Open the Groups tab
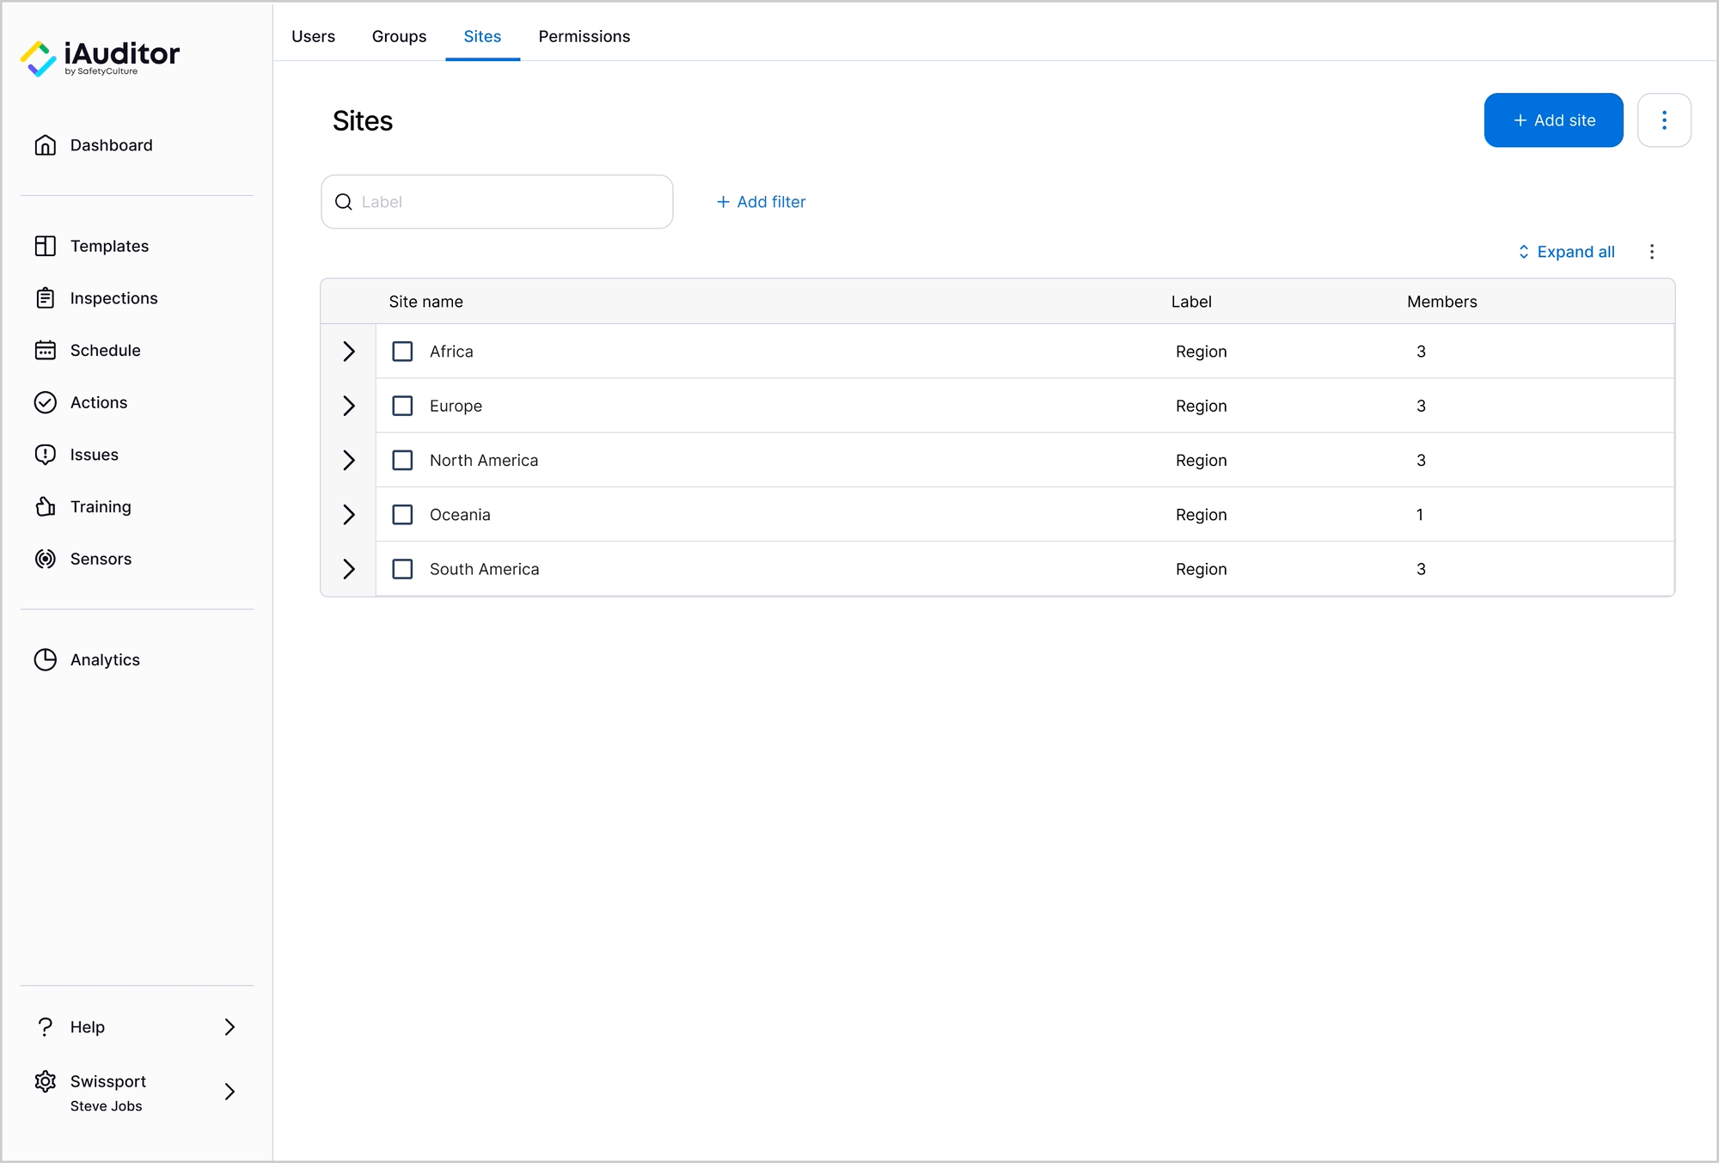 pyautogui.click(x=399, y=36)
